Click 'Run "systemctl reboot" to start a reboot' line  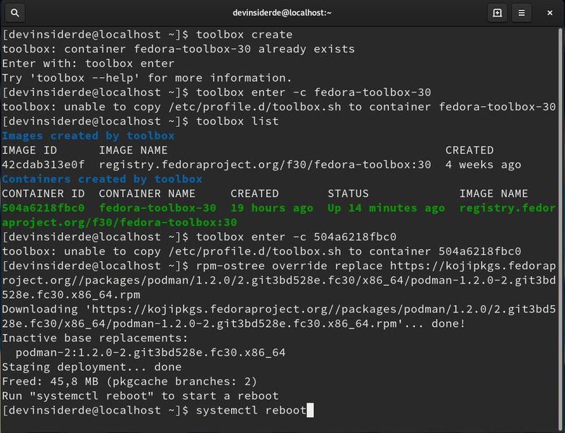click(x=140, y=395)
